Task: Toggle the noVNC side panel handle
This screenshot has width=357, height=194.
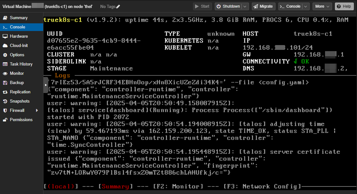Action: tap(46, 85)
